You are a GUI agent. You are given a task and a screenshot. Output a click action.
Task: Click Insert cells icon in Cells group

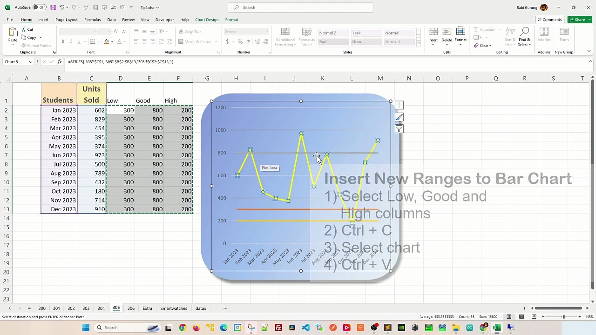click(x=433, y=32)
